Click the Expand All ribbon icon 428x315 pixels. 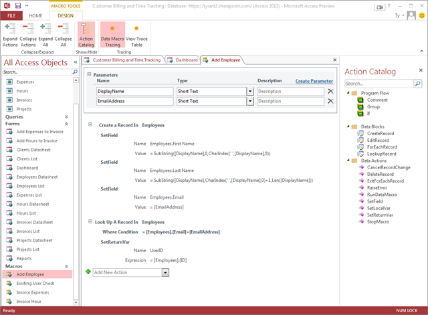pos(45,35)
